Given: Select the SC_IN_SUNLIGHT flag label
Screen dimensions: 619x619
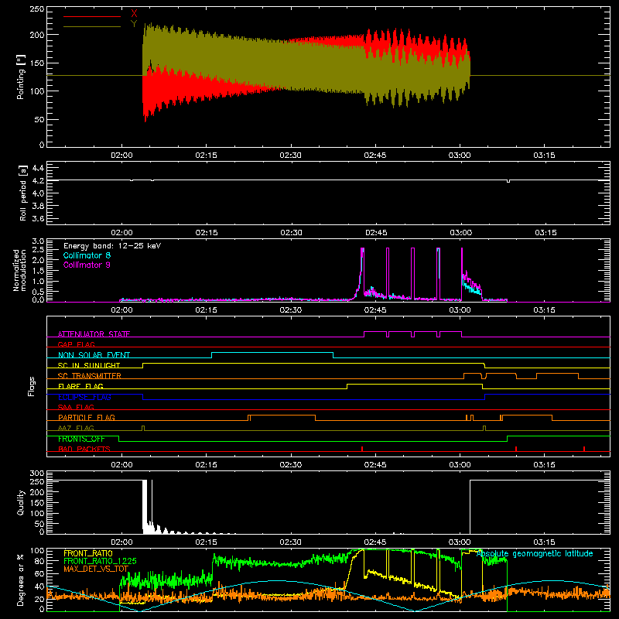Looking at the screenshot, I should tap(89, 365).
